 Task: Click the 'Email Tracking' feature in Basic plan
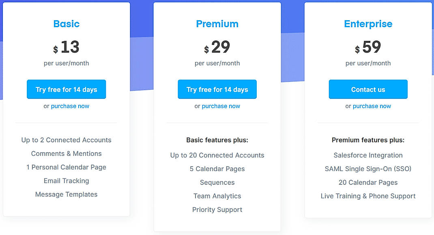(66, 181)
